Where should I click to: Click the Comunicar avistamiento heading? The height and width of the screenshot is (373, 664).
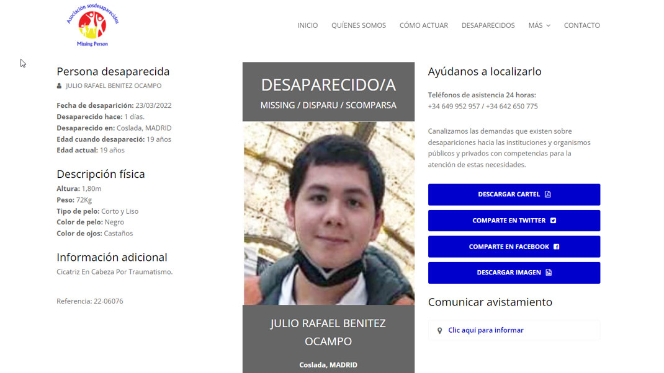click(x=490, y=302)
